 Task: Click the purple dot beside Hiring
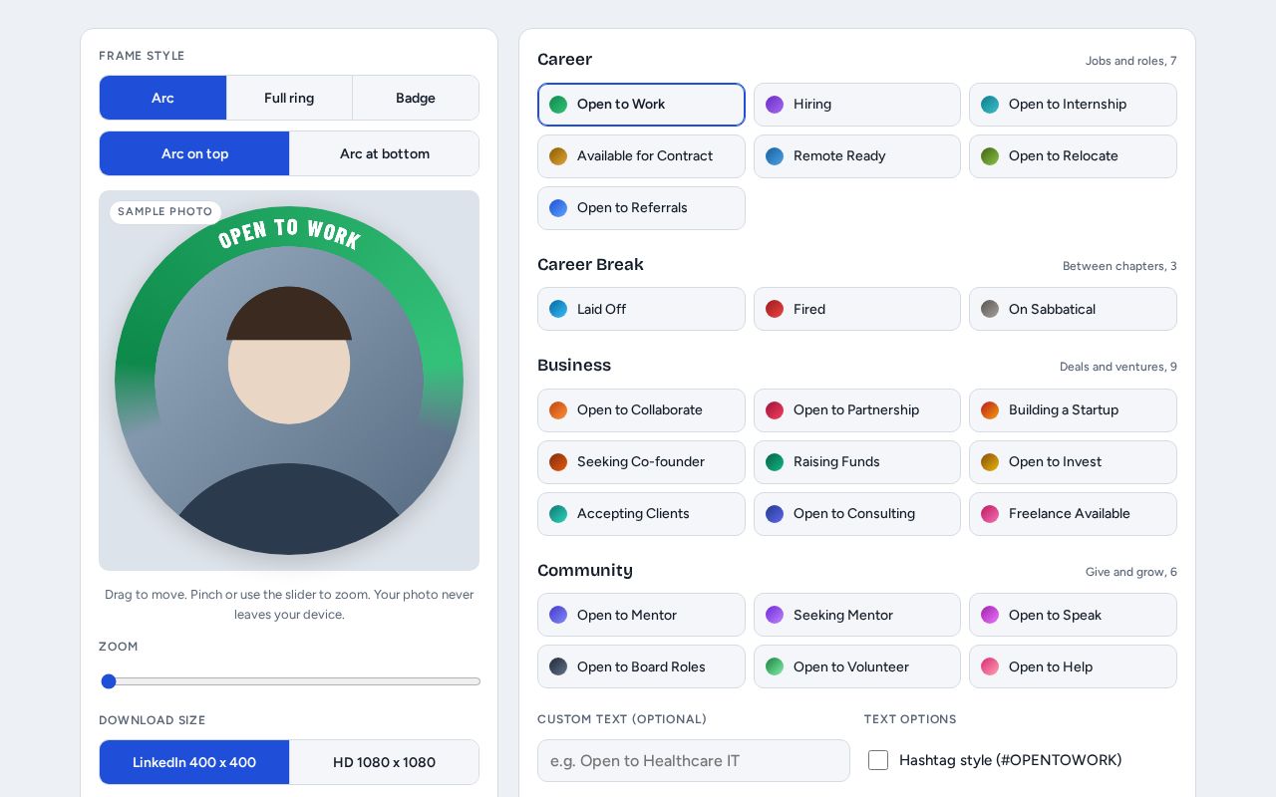[x=775, y=105]
